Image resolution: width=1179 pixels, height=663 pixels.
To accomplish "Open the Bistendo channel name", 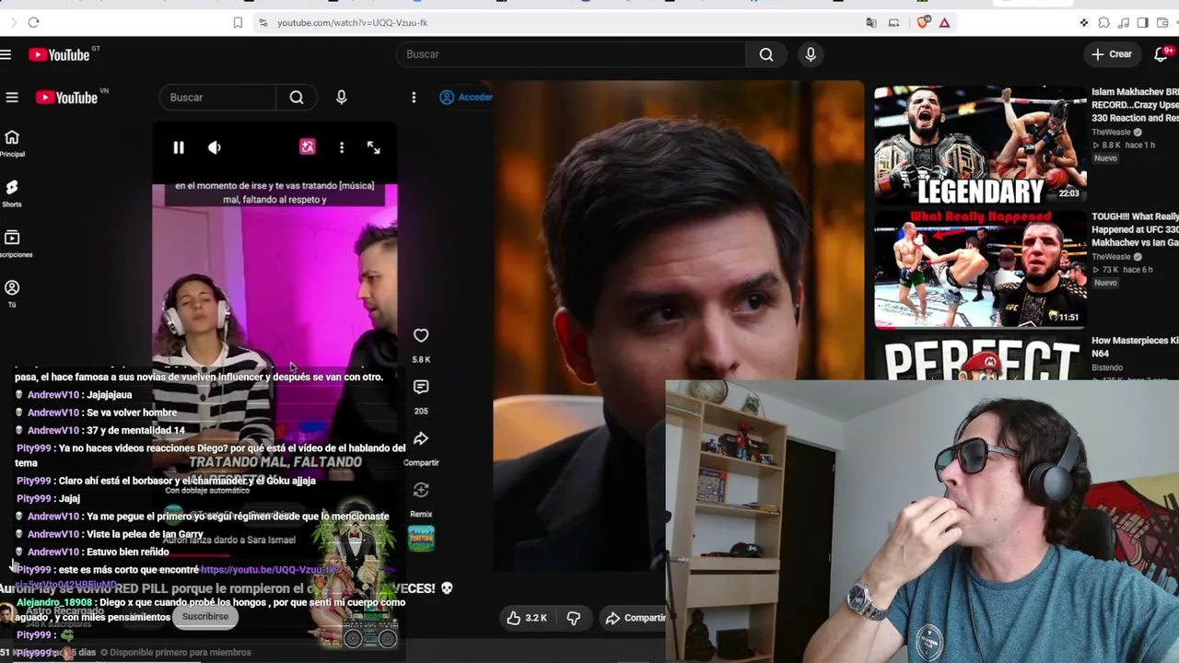I will (x=1107, y=367).
